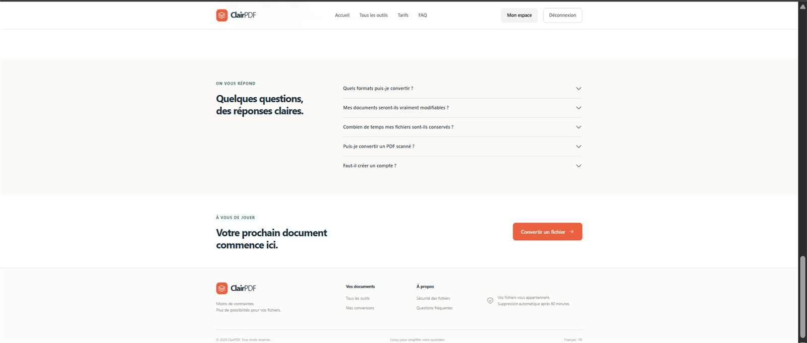The height and width of the screenshot is (343, 807).
Task: Open footer link 'Questions fréquentes'
Action: [x=435, y=308]
